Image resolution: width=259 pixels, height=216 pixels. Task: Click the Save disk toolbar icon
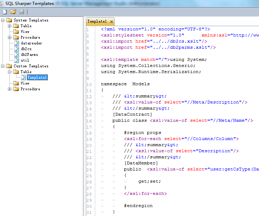[22, 12]
